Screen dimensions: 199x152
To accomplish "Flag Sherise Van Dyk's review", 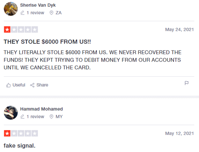I will click(187, 83).
